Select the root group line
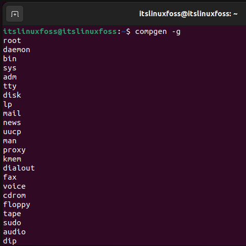 12,40
